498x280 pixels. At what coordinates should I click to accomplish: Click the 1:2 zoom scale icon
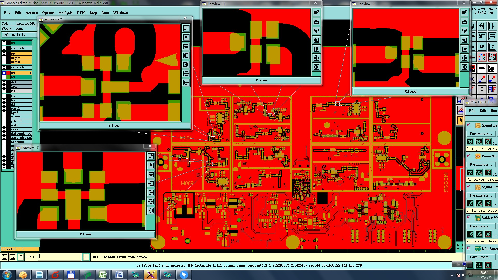(482, 47)
